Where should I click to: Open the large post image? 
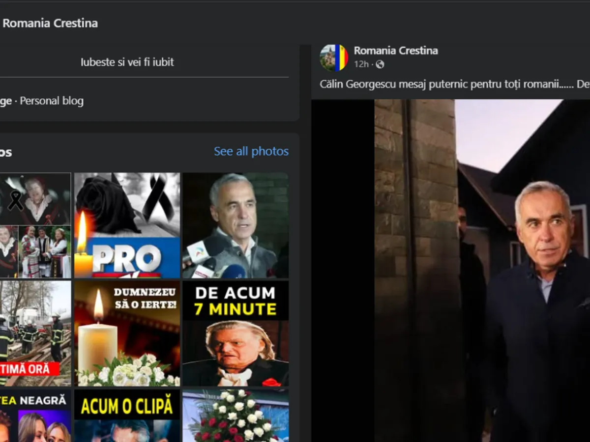450,270
